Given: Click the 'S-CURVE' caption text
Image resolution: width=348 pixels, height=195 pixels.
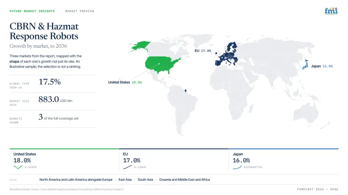Looking at the screenshot, I should coord(140,167).
